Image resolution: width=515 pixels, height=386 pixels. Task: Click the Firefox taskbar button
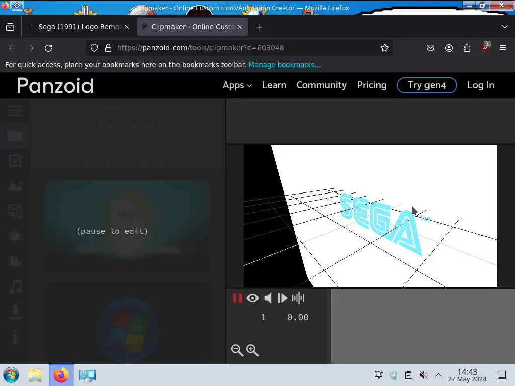point(61,375)
